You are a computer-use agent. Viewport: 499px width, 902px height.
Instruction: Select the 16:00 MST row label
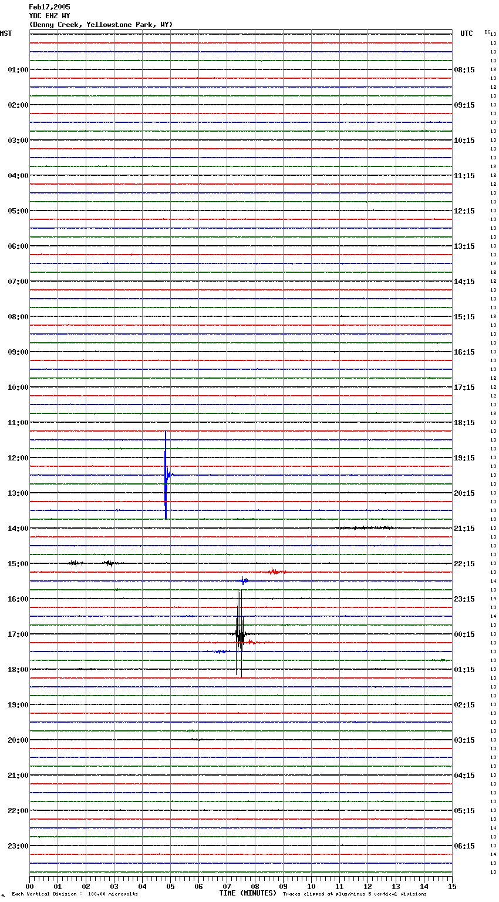pos(18,599)
